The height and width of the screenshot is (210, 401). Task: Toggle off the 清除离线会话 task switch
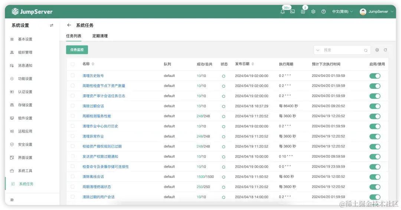tap(375, 177)
